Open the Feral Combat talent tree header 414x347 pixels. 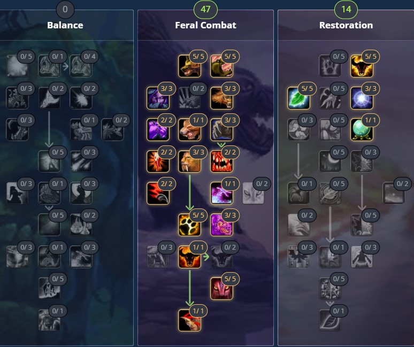[205, 25]
